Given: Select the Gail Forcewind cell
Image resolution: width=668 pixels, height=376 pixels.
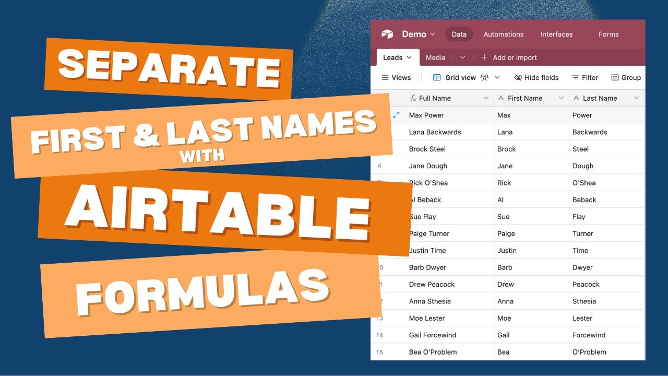Looking at the screenshot, I should coord(449,335).
